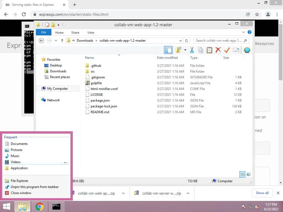Image resolution: width=283 pixels, height=212 pixels.
Task: Expand the address bar history dropdown
Action: 180,41
